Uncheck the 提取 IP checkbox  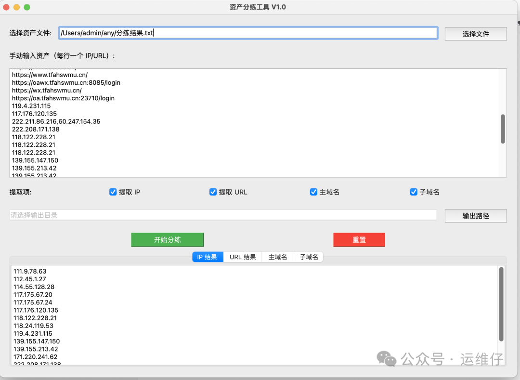[x=114, y=192]
